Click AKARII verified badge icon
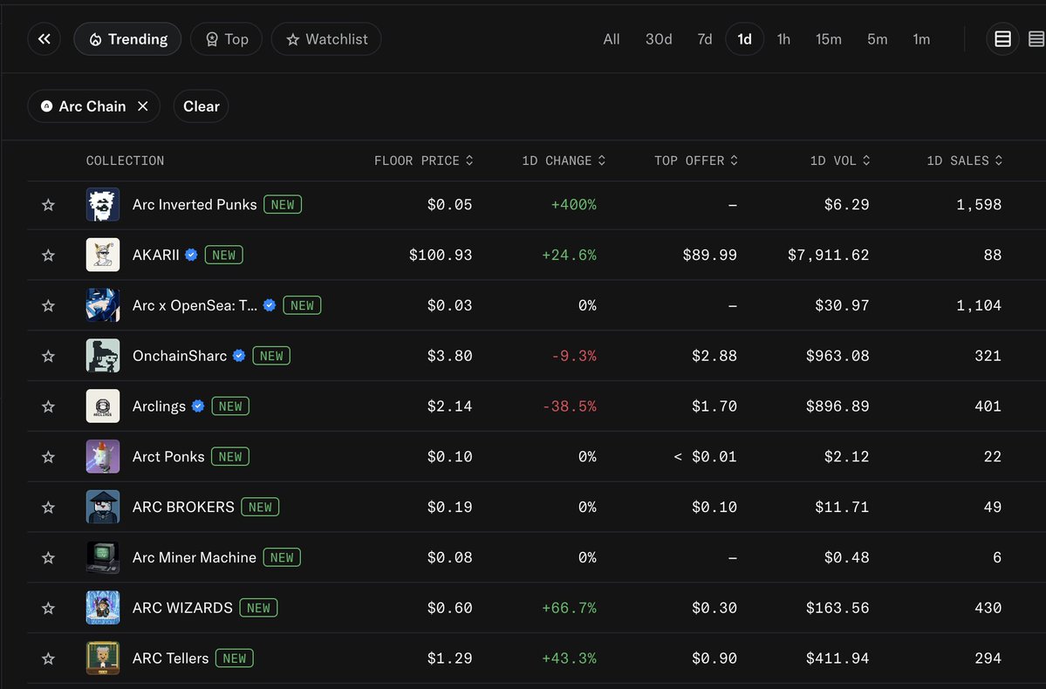1046x689 pixels. click(x=191, y=255)
